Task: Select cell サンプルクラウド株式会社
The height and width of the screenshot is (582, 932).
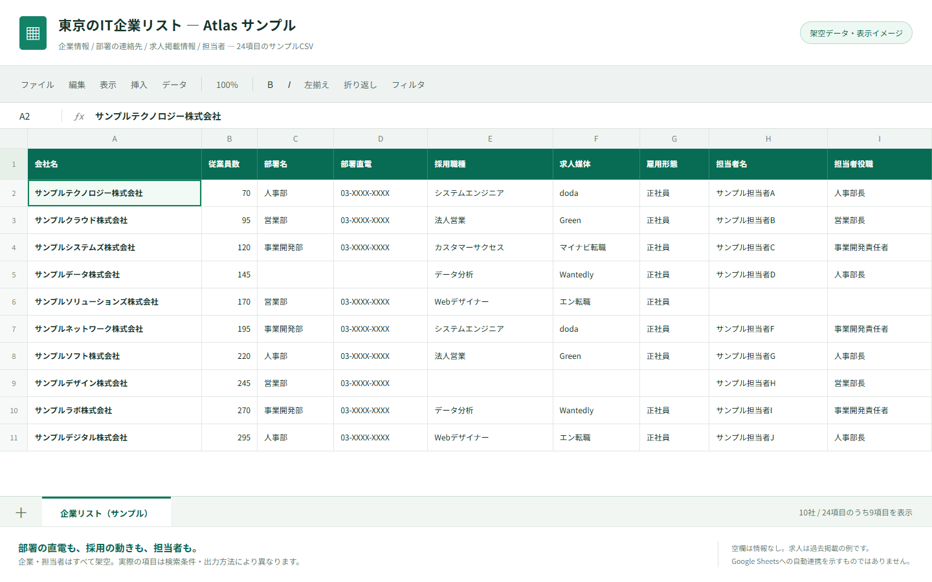Action: [x=115, y=221]
